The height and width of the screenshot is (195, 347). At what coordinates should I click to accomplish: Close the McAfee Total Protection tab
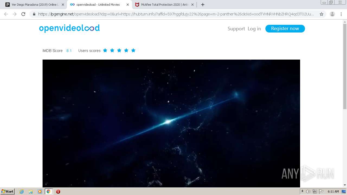coord(192,5)
